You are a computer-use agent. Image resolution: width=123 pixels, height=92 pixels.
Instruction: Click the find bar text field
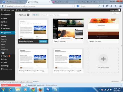pos(11,85)
